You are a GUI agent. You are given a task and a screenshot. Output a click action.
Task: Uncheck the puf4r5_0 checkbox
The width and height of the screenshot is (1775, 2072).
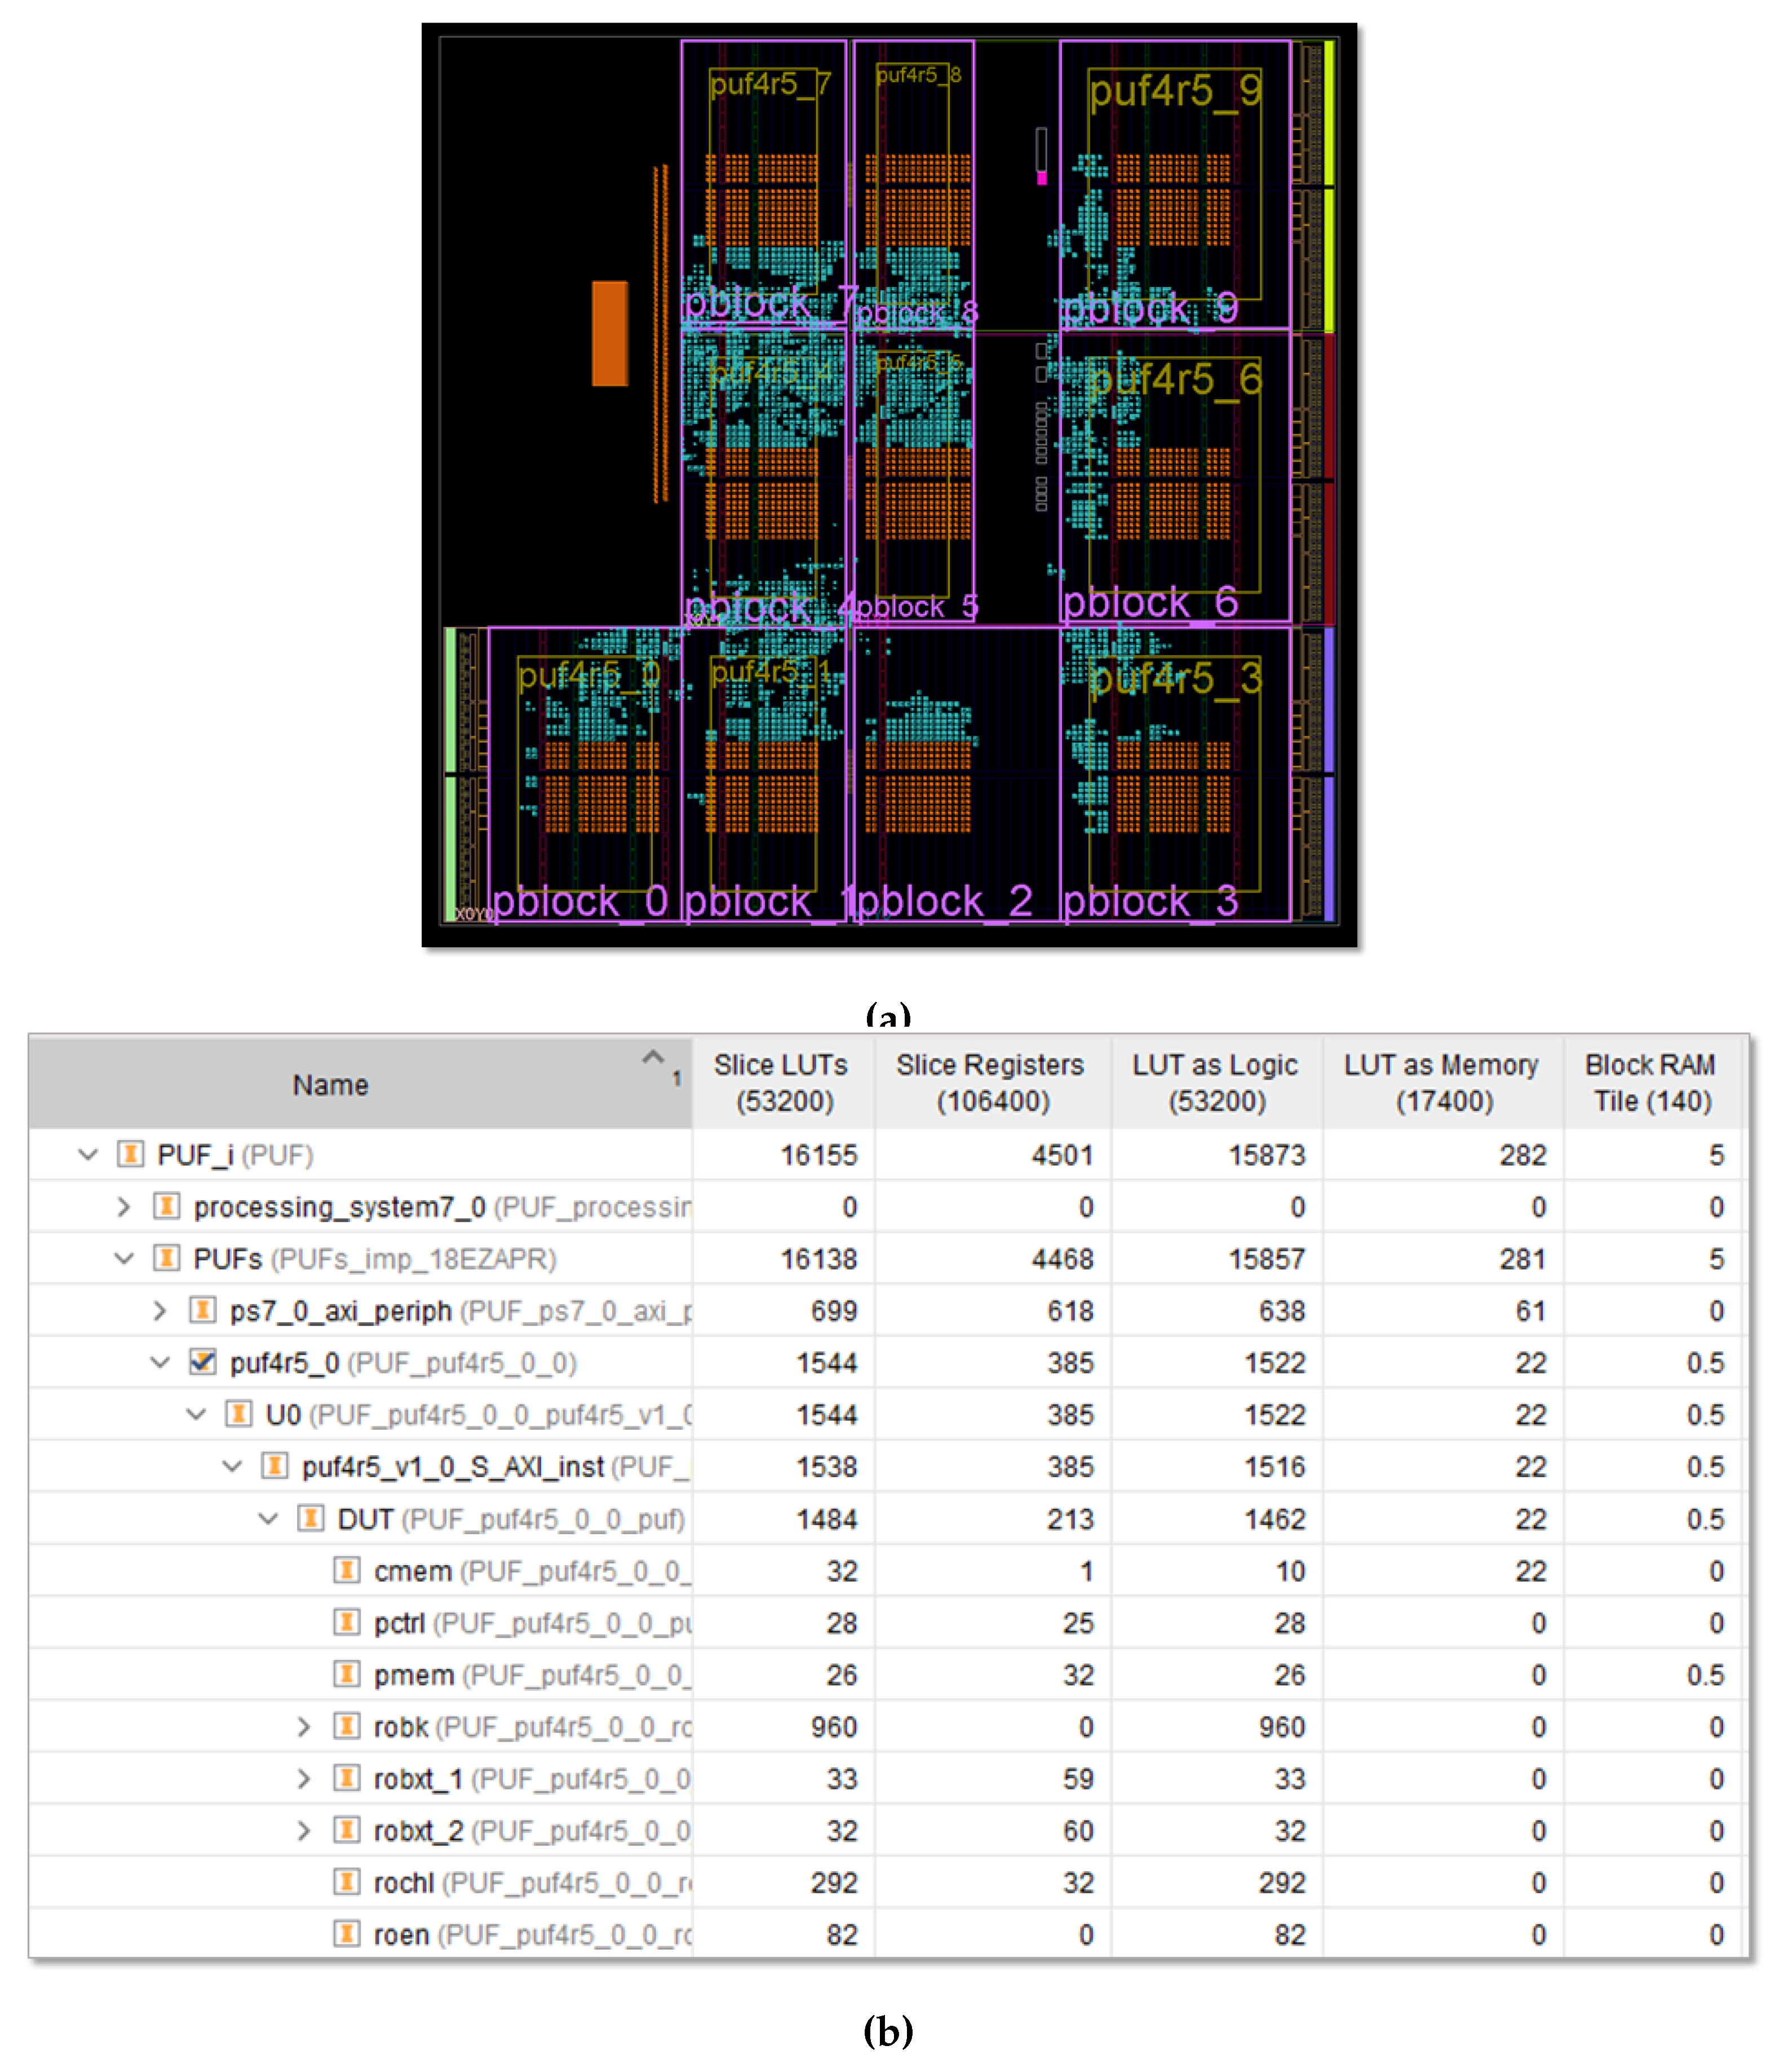[x=202, y=1362]
